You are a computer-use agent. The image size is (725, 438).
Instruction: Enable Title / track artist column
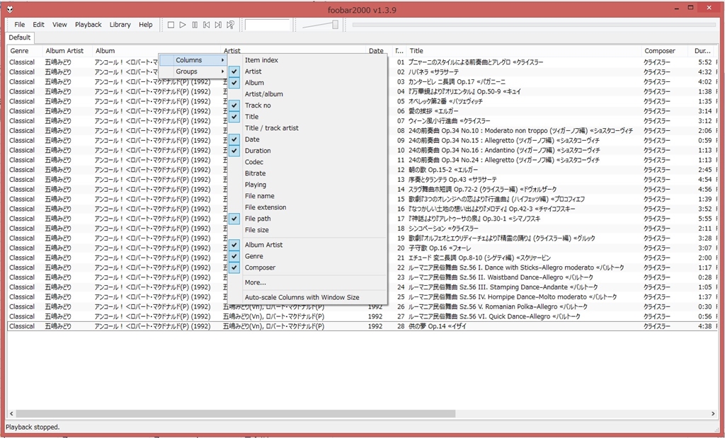pos(307,128)
